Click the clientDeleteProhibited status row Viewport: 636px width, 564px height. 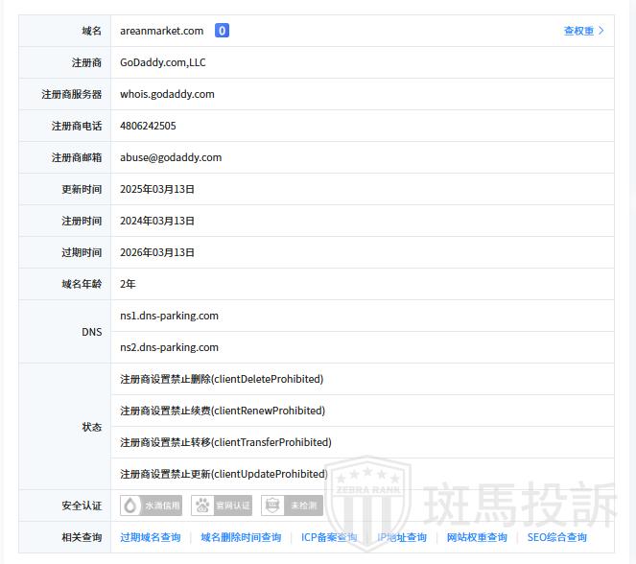pyautogui.click(x=222, y=379)
